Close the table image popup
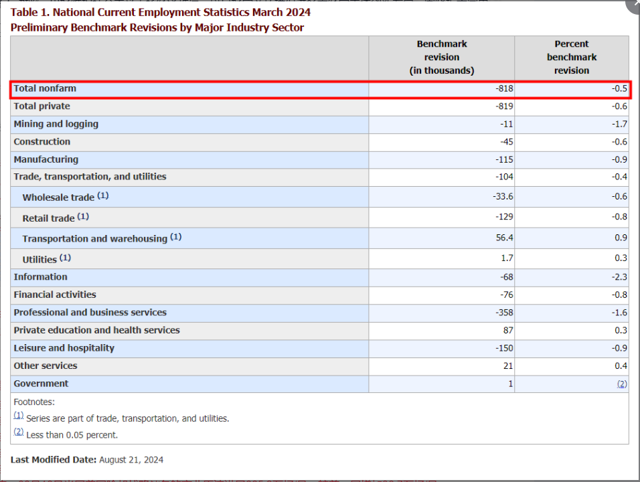Image resolution: width=640 pixels, height=482 pixels. [x=635, y=5]
